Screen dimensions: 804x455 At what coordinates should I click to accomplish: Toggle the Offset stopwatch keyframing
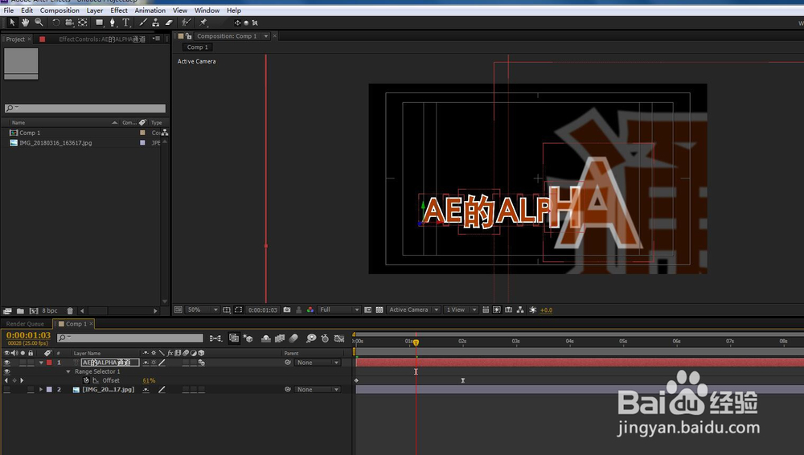[86, 380]
